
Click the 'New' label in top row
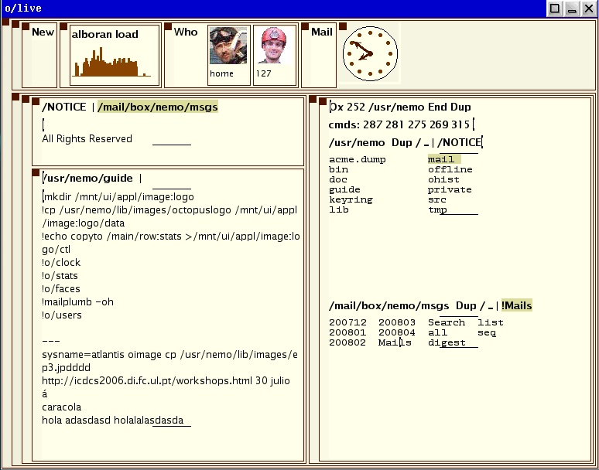coord(43,32)
